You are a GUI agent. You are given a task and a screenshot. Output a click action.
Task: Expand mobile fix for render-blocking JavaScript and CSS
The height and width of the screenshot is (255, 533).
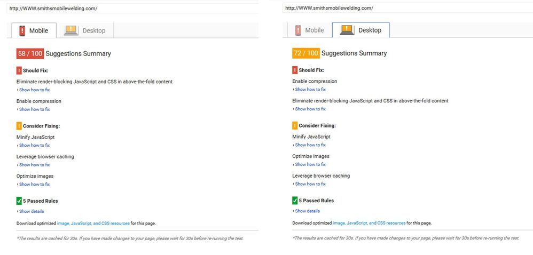(33, 90)
